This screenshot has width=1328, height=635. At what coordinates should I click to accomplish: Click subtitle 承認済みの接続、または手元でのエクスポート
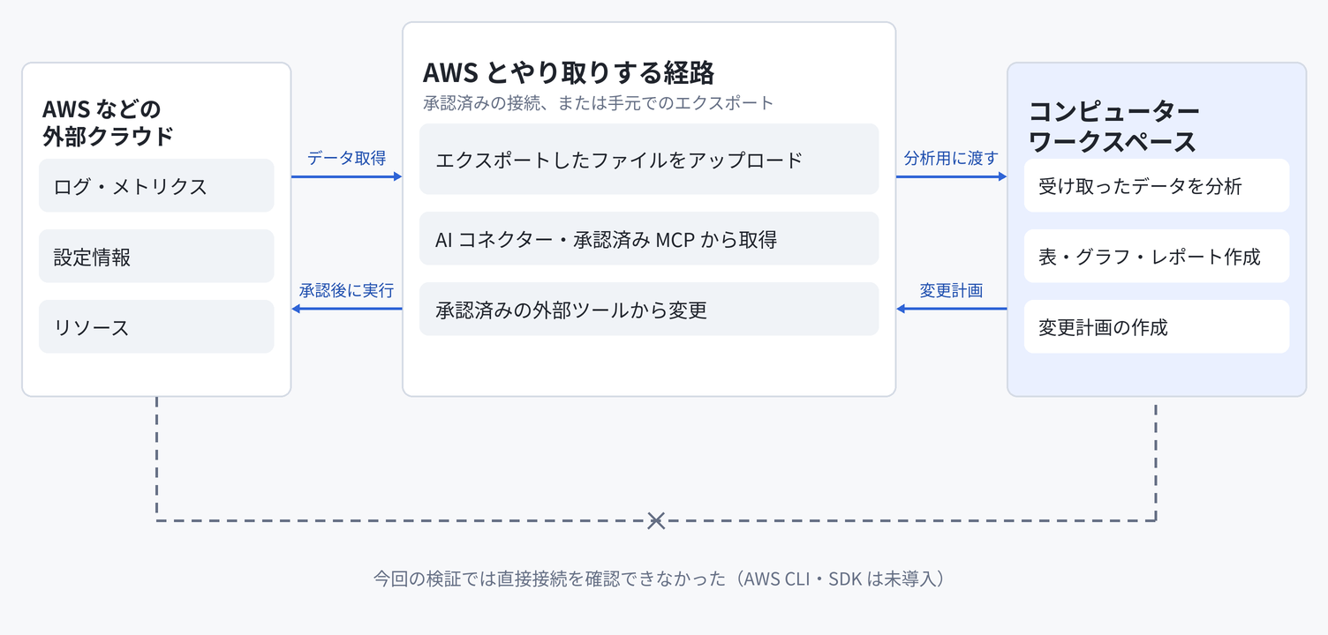[599, 103]
